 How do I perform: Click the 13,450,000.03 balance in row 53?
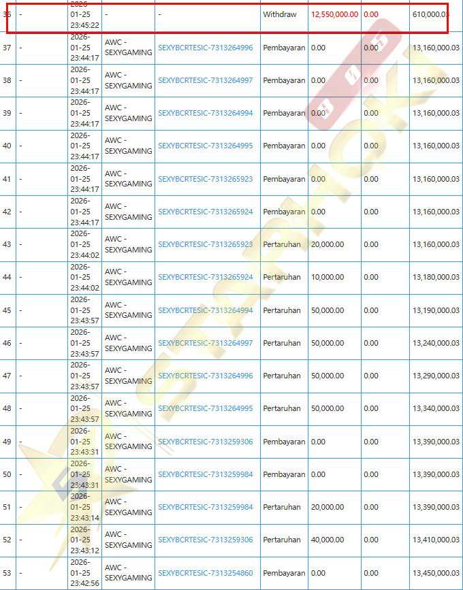click(436, 573)
